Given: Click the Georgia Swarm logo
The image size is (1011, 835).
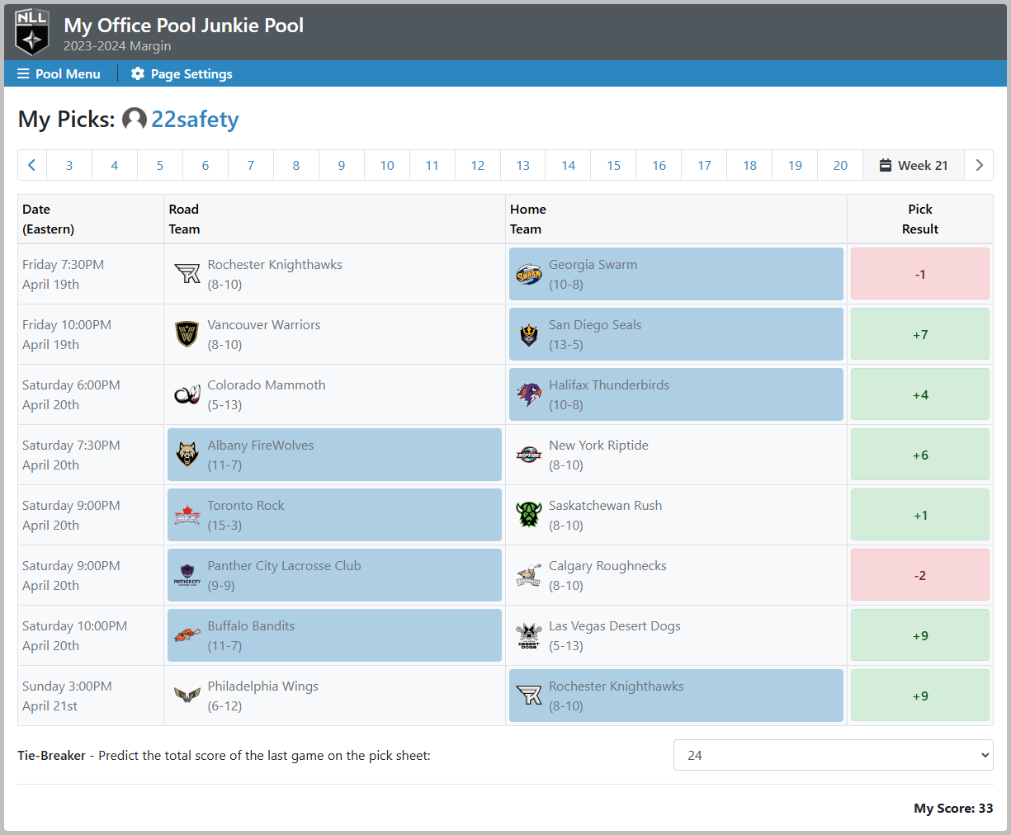Looking at the screenshot, I should pos(529,274).
